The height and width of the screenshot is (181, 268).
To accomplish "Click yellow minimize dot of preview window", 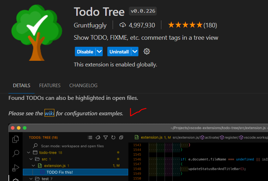I will (19, 128).
